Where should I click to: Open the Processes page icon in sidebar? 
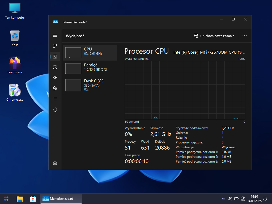[x=55, y=46]
